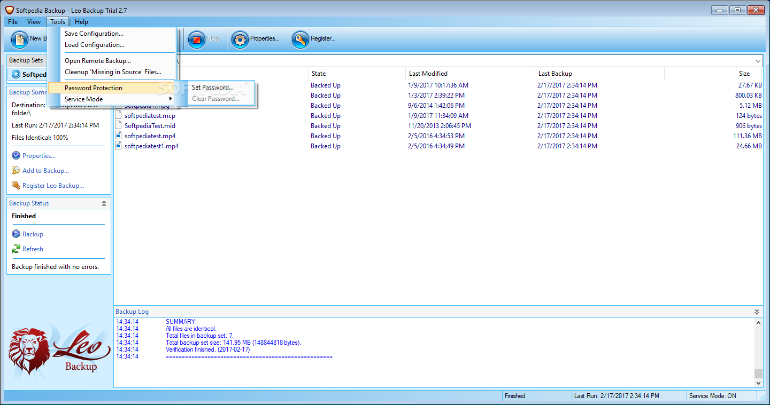Close the open Tools menu
This screenshot has height=405, width=770.
pyautogui.click(x=58, y=22)
